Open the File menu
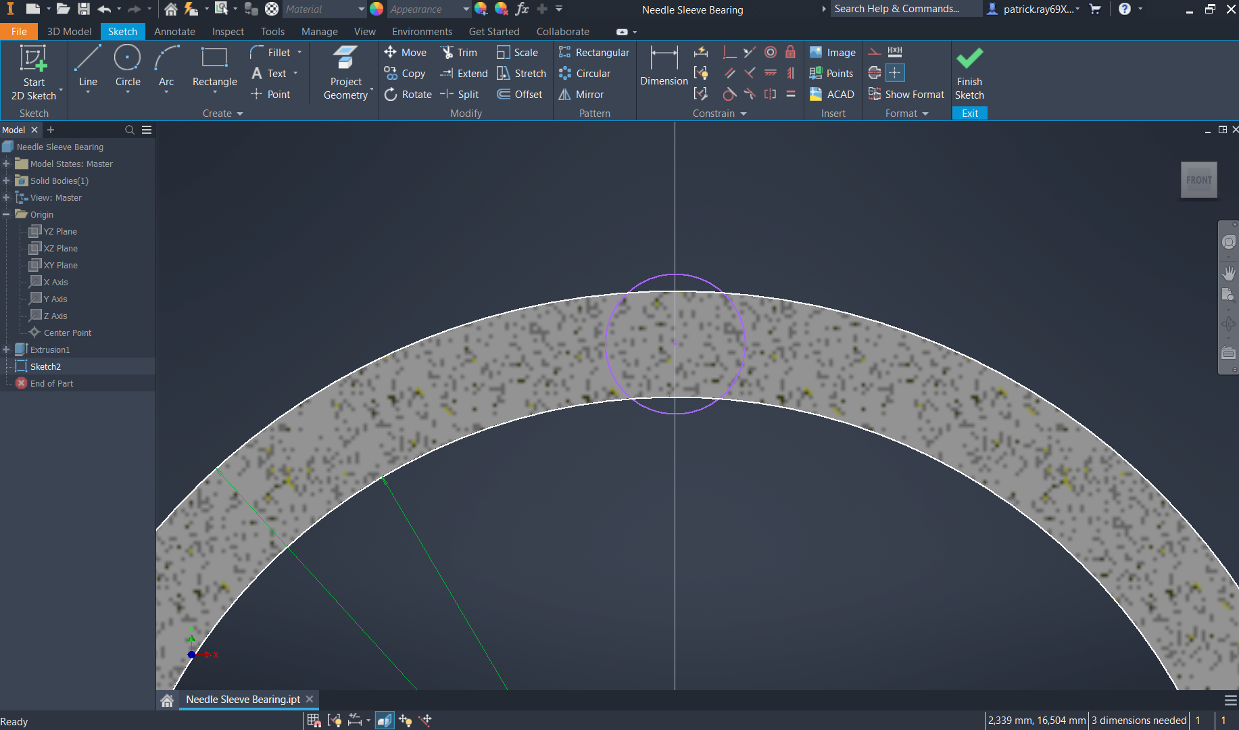The width and height of the screenshot is (1239, 730). (19, 32)
